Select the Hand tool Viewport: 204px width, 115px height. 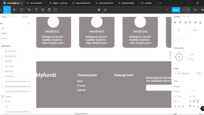tap(49, 10)
